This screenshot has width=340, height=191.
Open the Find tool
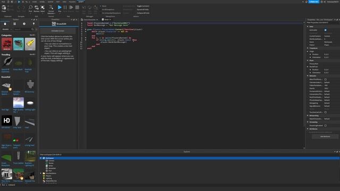pyautogui.click(x=30, y=8)
